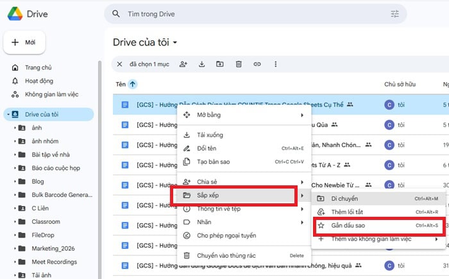The image size is (449, 279).
Task: Expand the Blog folder in sidebar
Action: click(x=15, y=182)
